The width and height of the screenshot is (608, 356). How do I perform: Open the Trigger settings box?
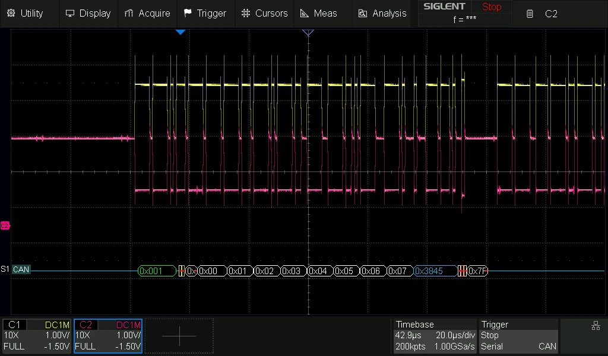(x=519, y=336)
